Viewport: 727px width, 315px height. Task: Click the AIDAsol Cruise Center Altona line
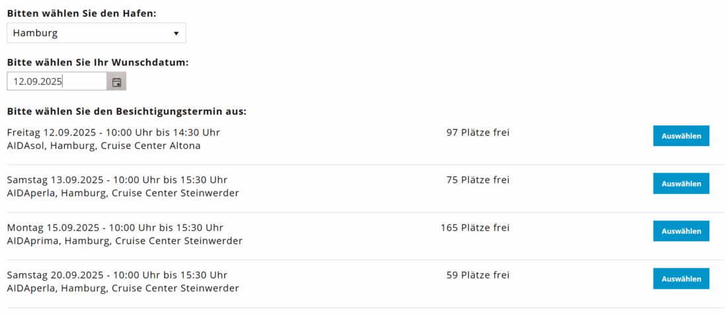point(104,146)
